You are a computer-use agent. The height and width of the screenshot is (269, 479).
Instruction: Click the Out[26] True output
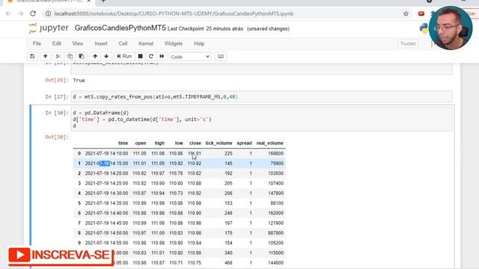[79, 81]
